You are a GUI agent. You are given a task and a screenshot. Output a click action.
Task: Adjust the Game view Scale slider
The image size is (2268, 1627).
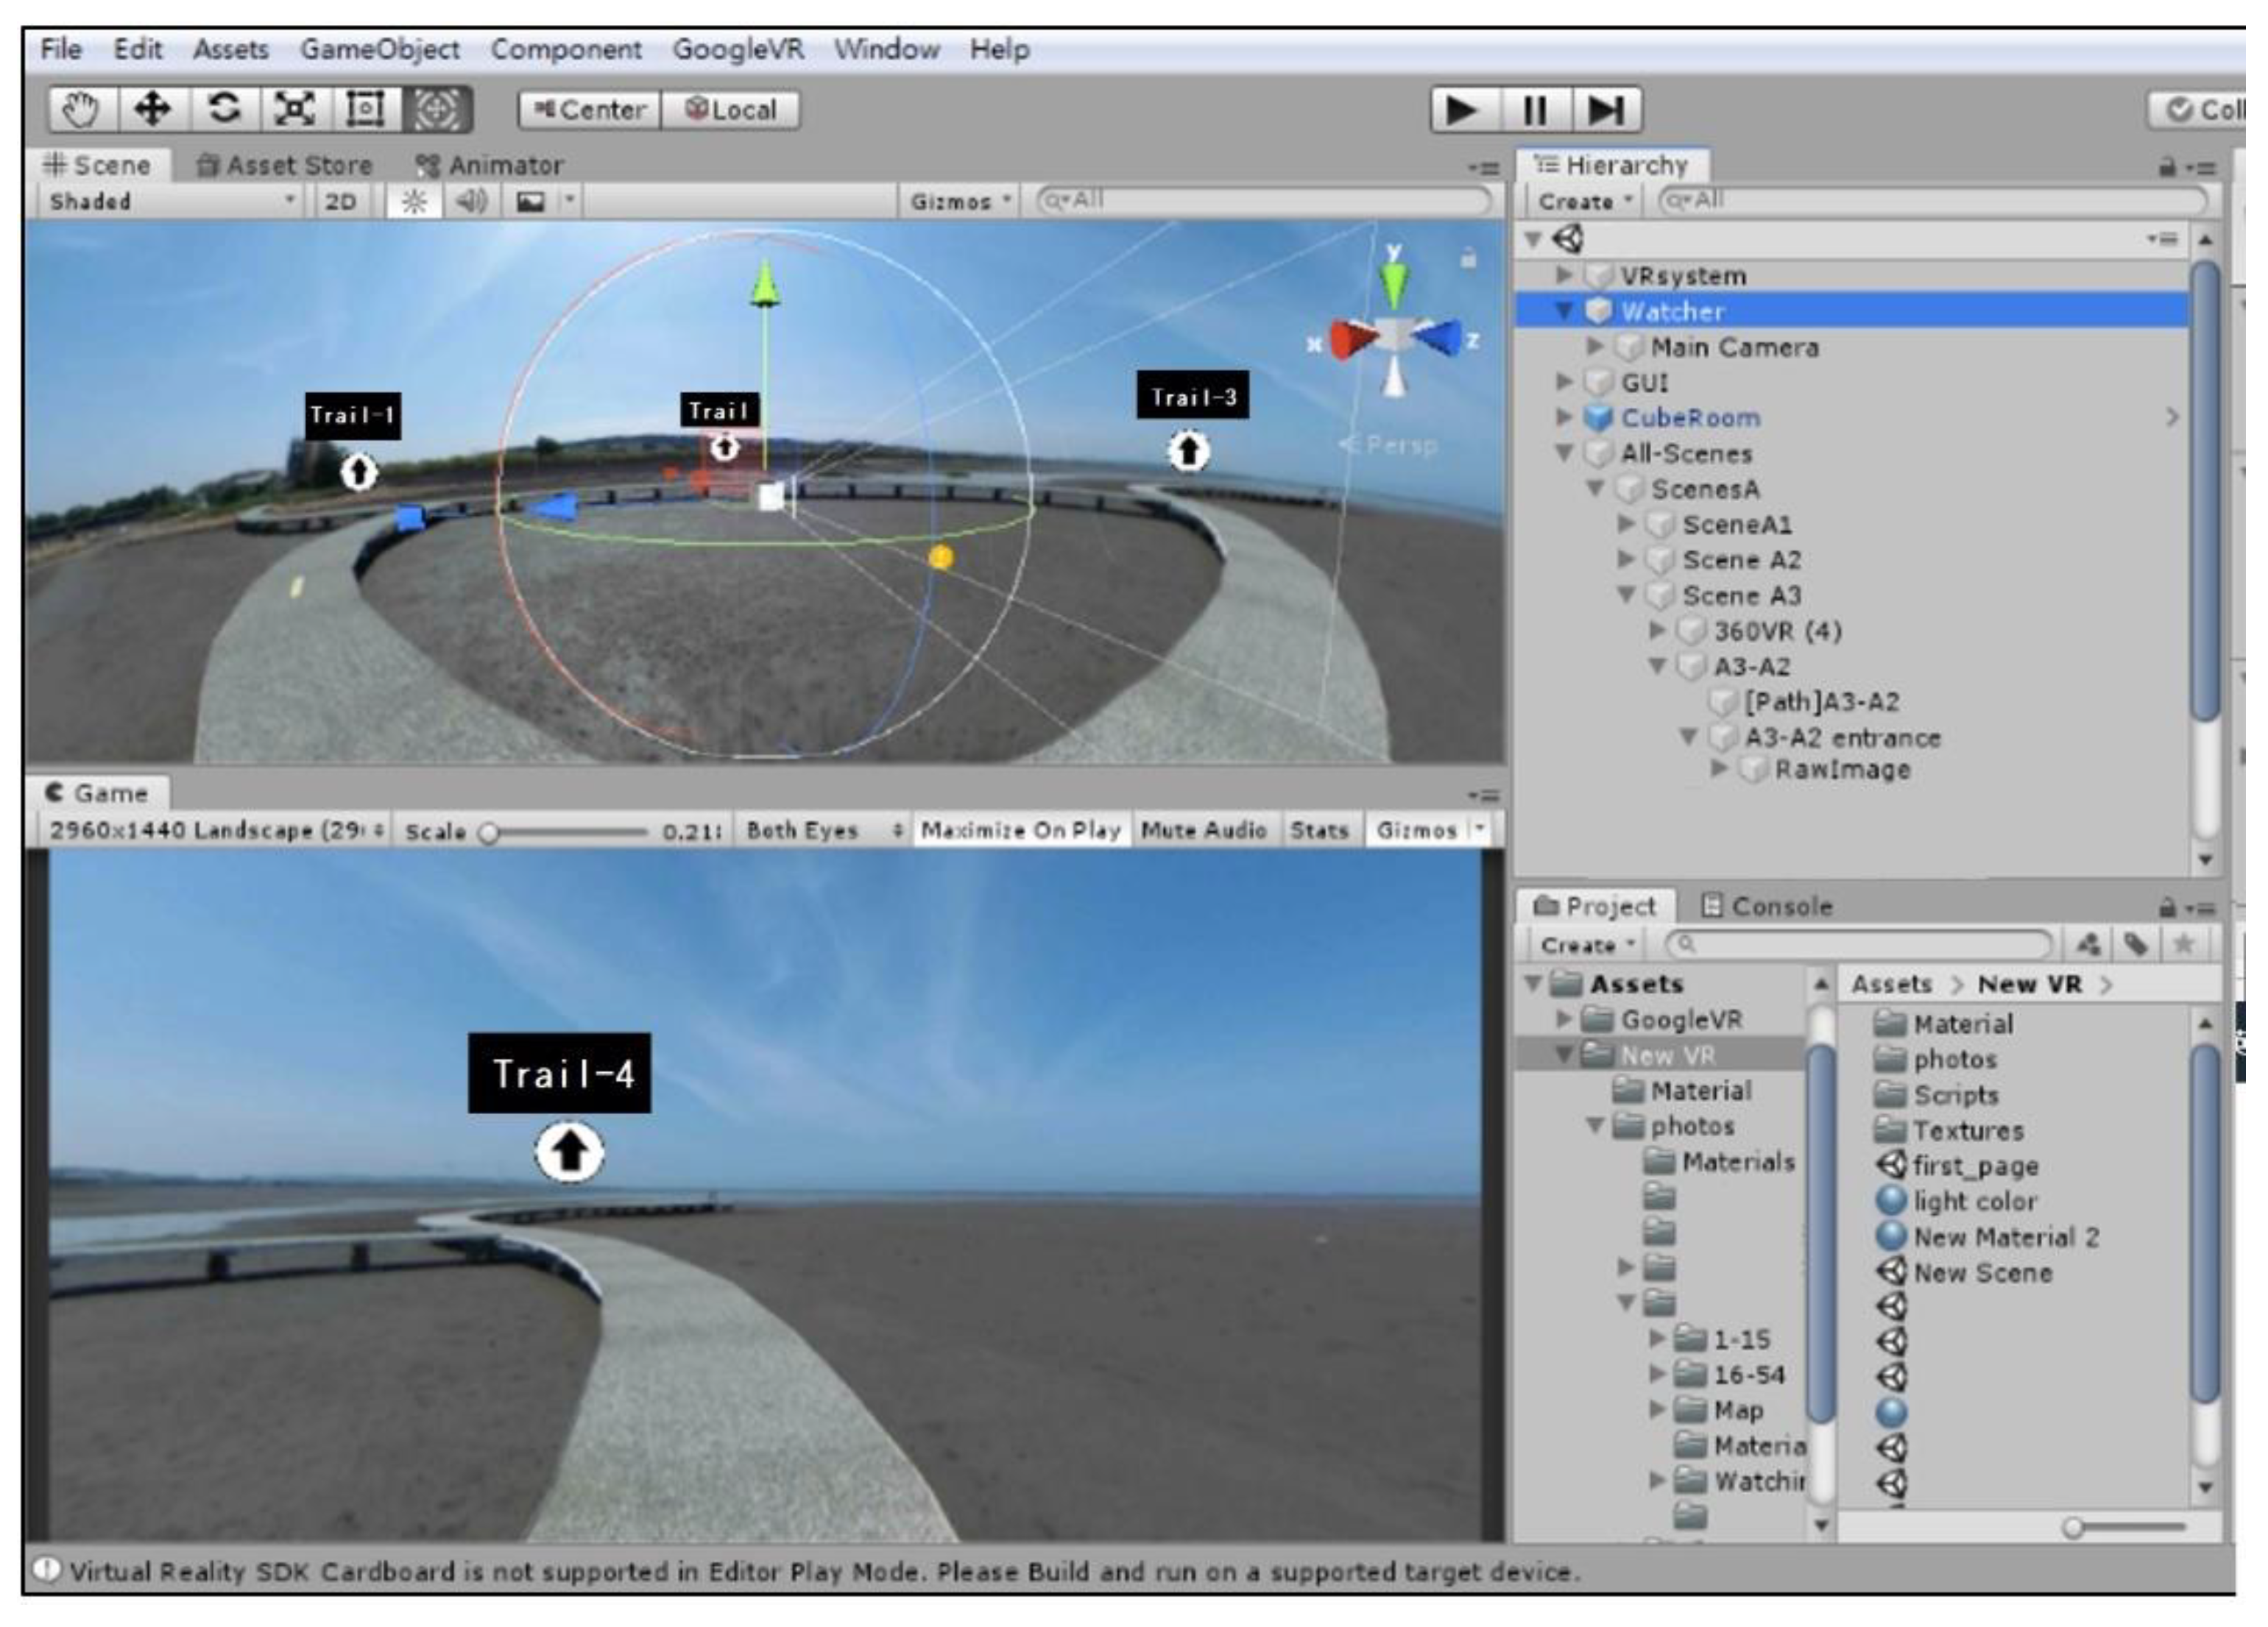click(490, 832)
